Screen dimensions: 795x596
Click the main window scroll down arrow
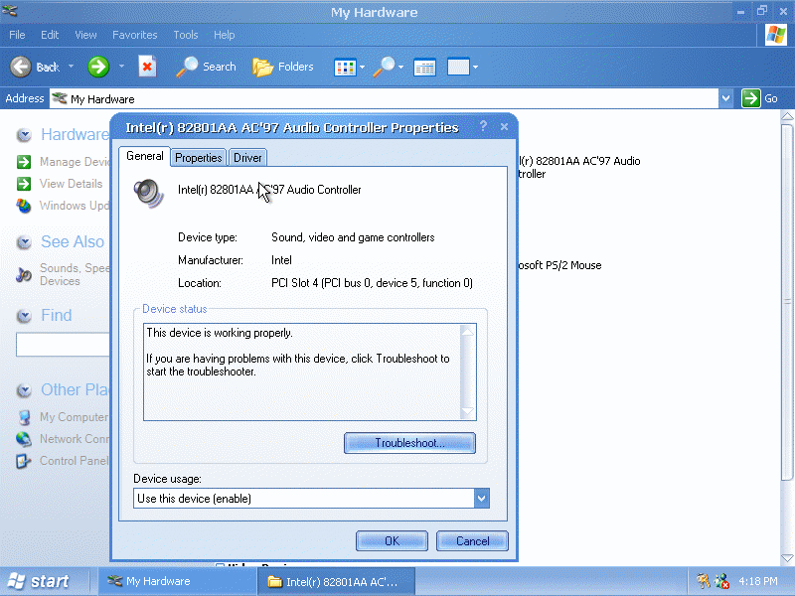(787, 558)
